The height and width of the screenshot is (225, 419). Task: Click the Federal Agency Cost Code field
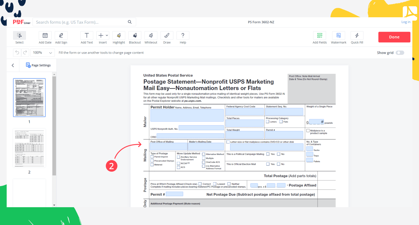(x=245, y=112)
